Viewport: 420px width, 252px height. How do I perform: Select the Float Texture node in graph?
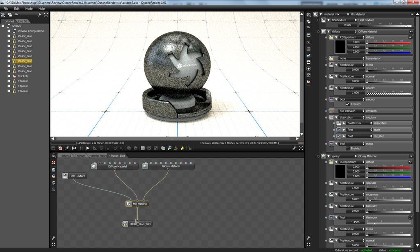pos(74,176)
